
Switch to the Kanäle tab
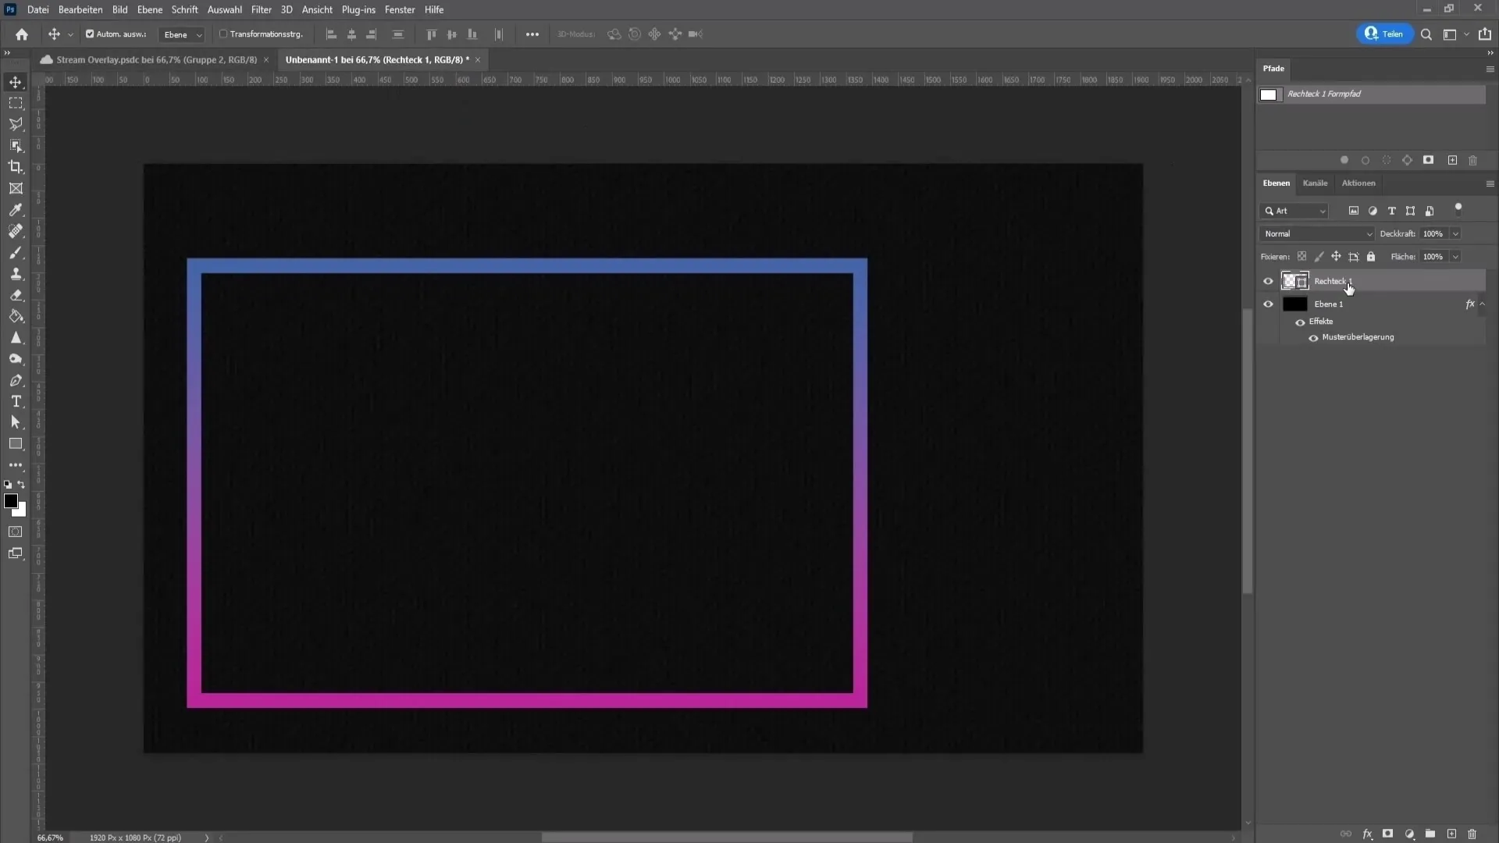point(1315,183)
